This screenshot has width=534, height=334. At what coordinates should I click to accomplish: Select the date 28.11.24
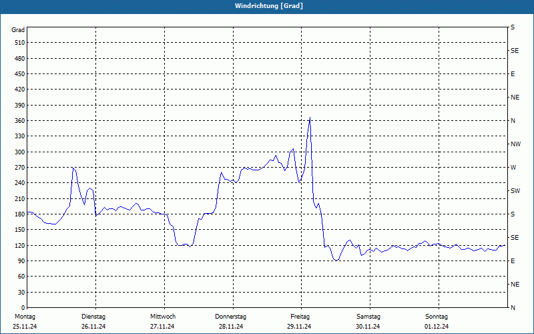(x=231, y=327)
